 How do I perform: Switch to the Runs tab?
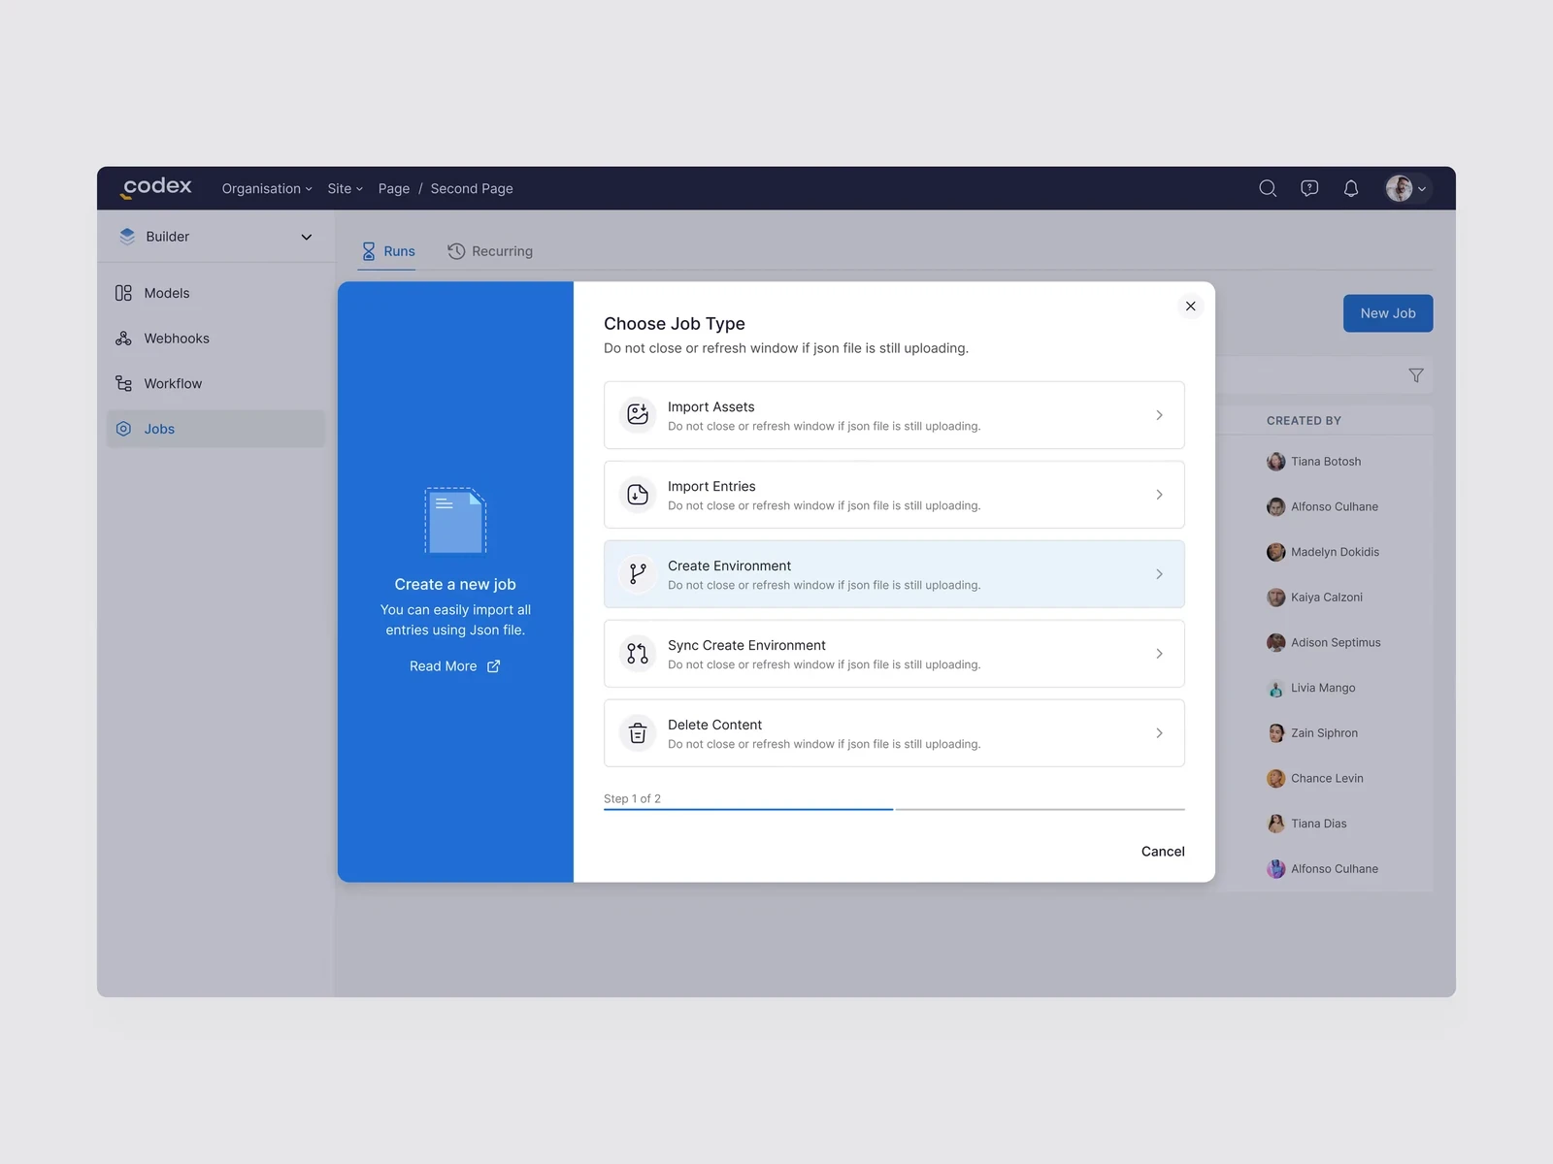click(x=388, y=251)
